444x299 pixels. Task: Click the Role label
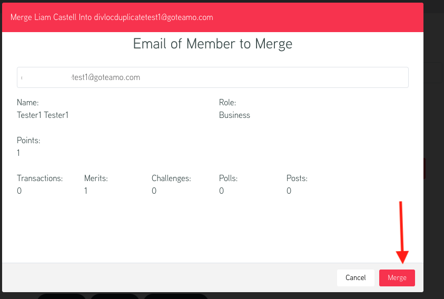[x=228, y=103]
